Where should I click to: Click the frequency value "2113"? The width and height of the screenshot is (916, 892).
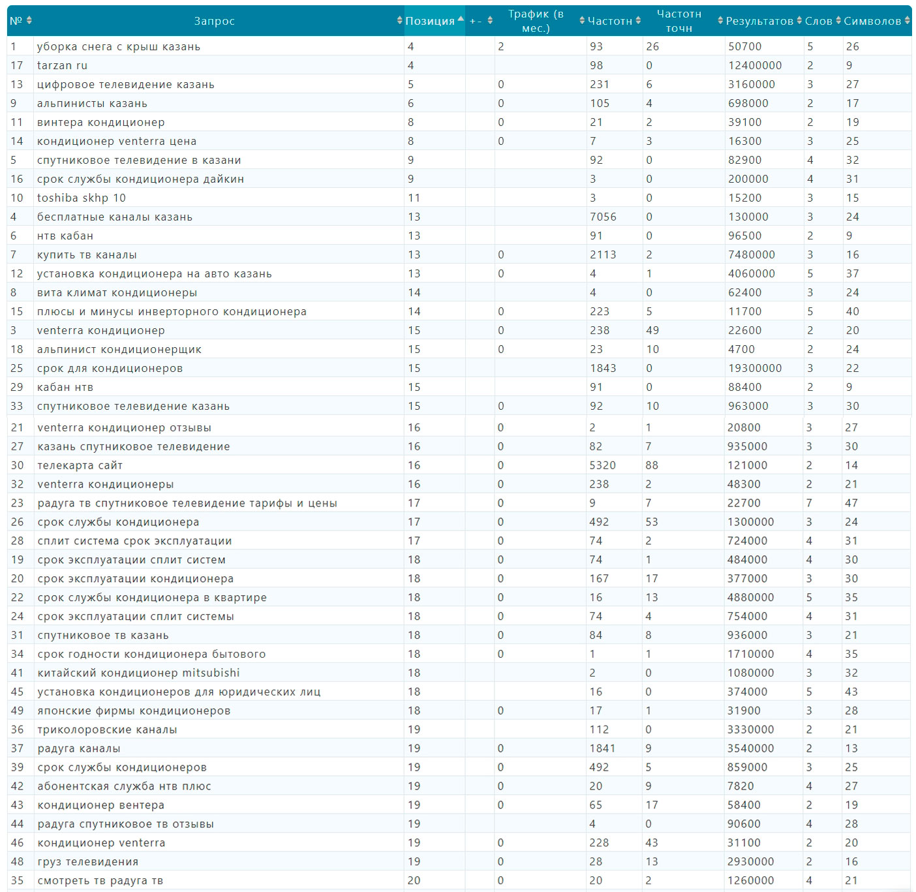(x=603, y=254)
